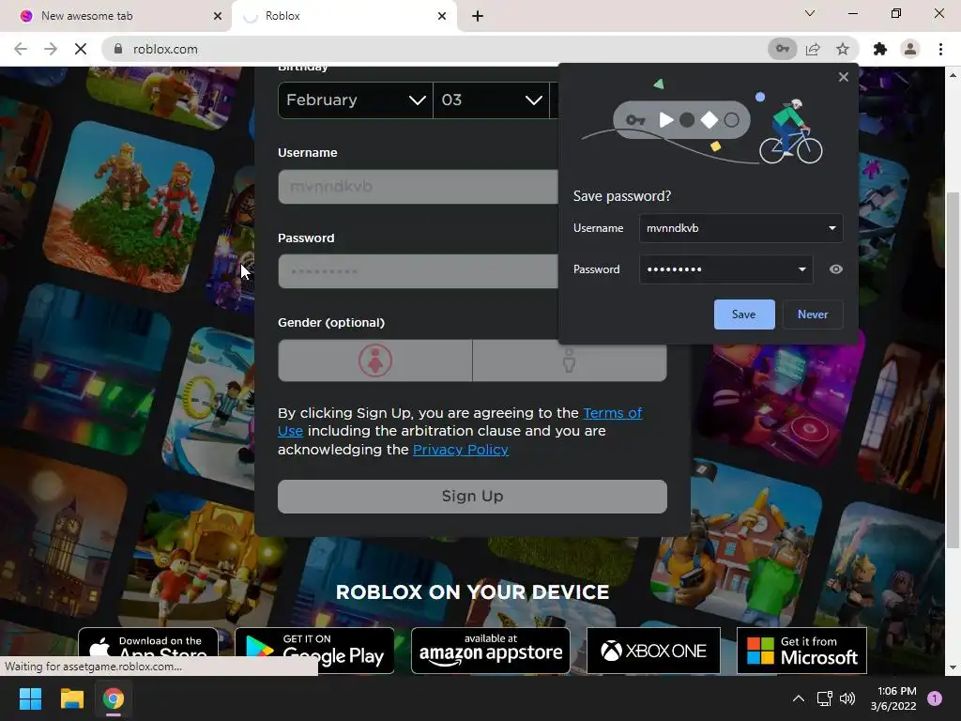
Task: Click the share page icon
Action: point(813,49)
